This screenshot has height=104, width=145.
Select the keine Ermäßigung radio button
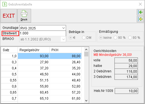[x=101, y=38]
